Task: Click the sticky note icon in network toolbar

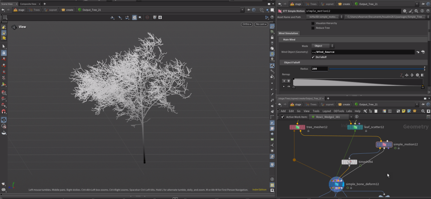Action: 403,111
